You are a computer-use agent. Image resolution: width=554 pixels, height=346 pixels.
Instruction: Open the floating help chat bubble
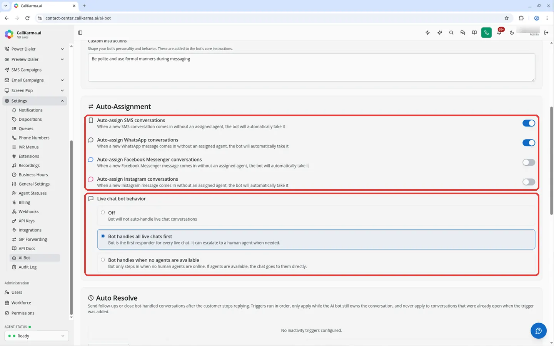(x=539, y=331)
